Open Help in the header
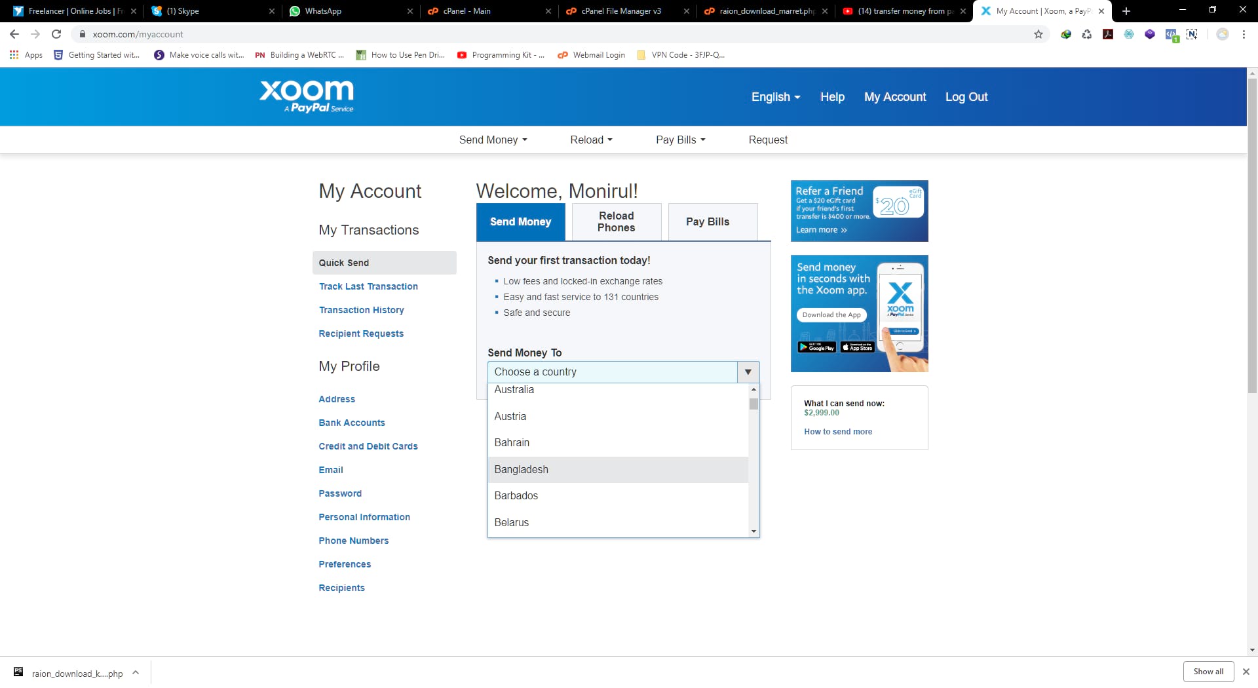 tap(832, 97)
